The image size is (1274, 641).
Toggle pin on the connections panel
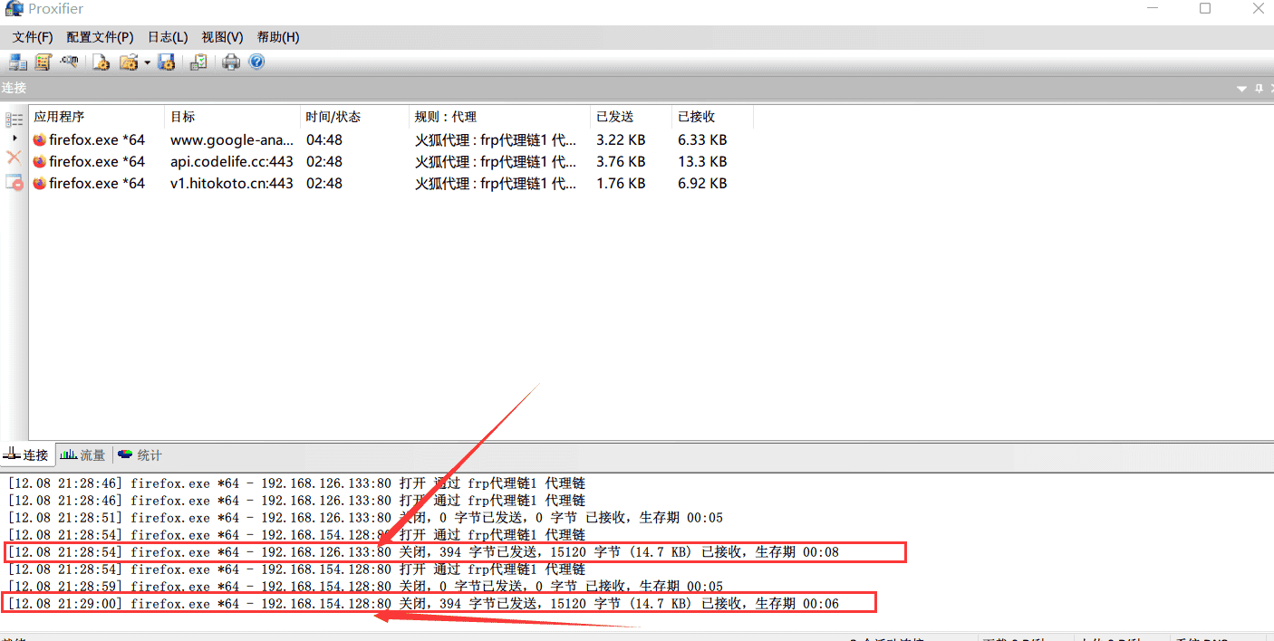coord(1258,89)
